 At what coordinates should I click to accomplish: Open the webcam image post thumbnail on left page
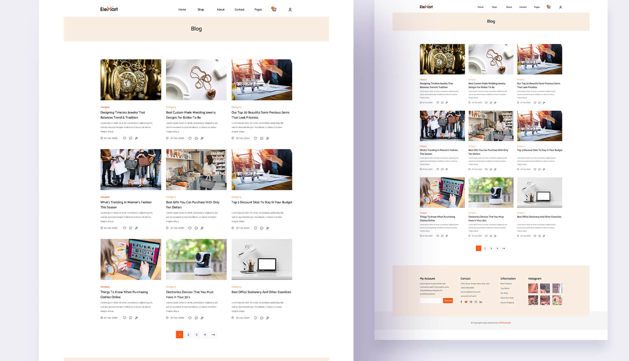pyautogui.click(x=196, y=259)
